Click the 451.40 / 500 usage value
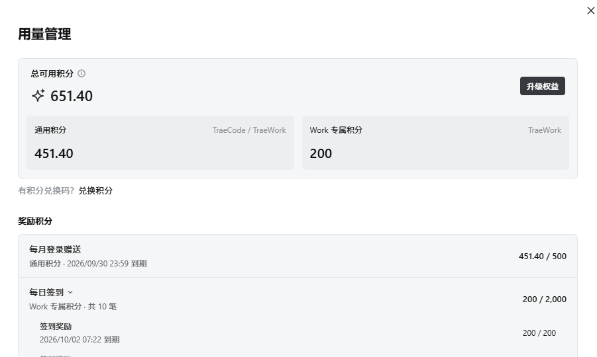Image resolution: width=597 pixels, height=357 pixels. click(x=542, y=257)
